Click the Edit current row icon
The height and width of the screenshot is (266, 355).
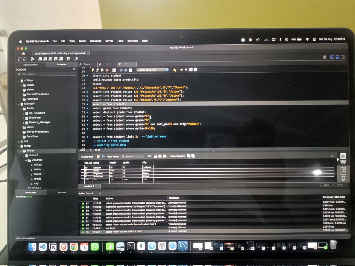(x=156, y=156)
